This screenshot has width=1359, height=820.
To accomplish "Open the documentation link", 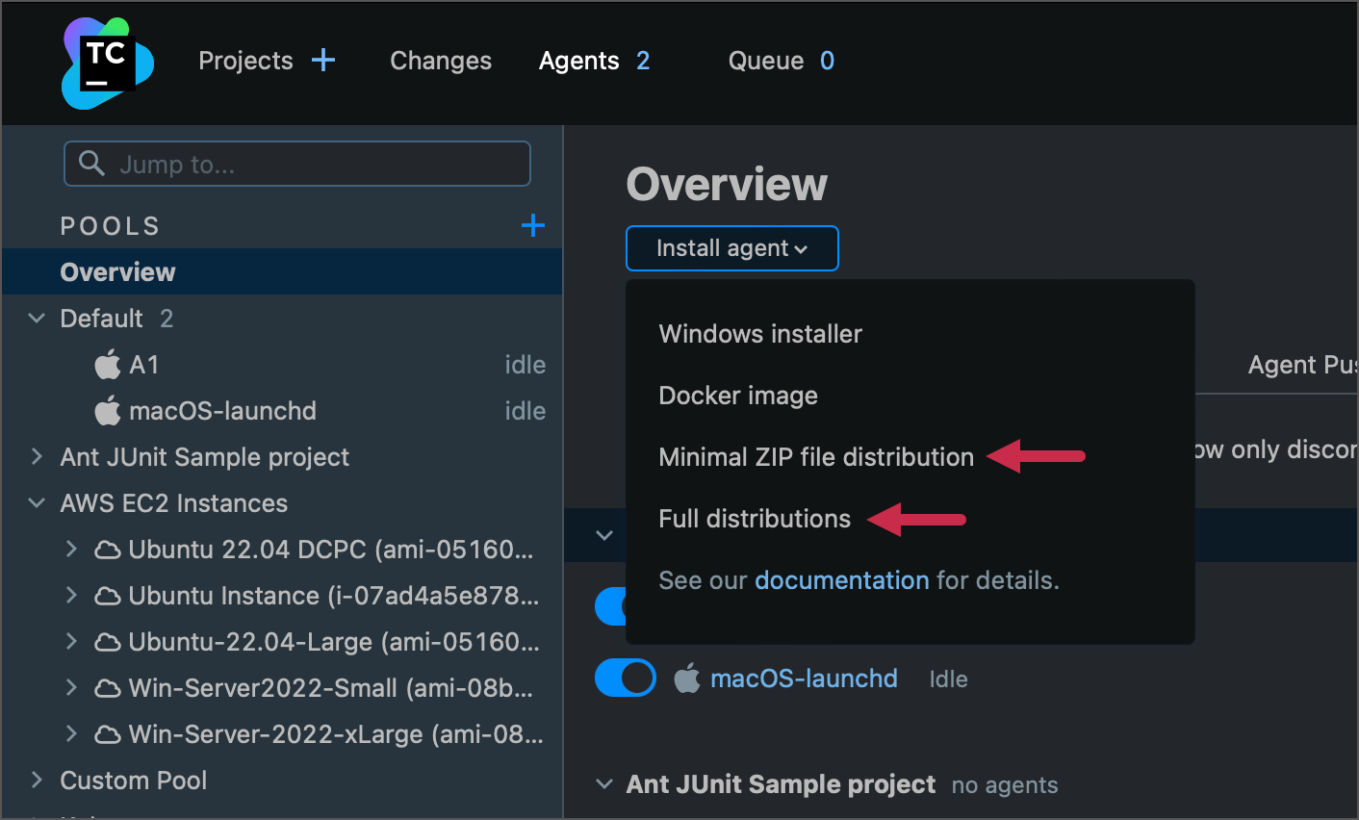I will click(x=841, y=579).
